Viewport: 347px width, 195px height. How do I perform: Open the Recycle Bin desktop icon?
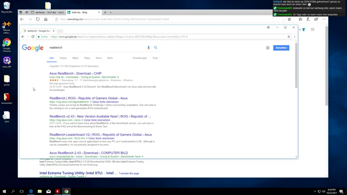click(x=7, y=7)
